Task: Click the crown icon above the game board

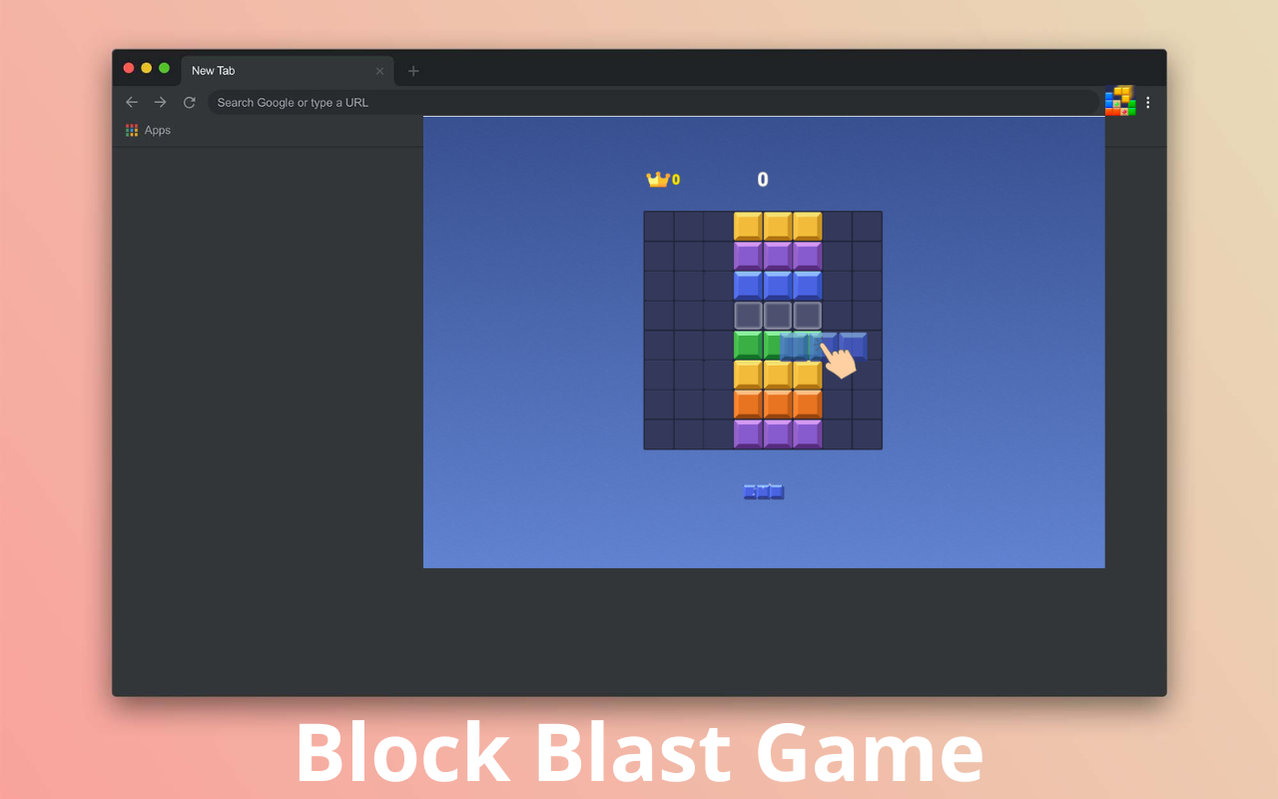Action: pyautogui.click(x=658, y=178)
